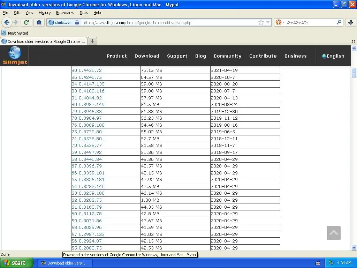Viewport: 357px width, 268px height.
Task: Open Download in the site navigation
Action: 147,56
